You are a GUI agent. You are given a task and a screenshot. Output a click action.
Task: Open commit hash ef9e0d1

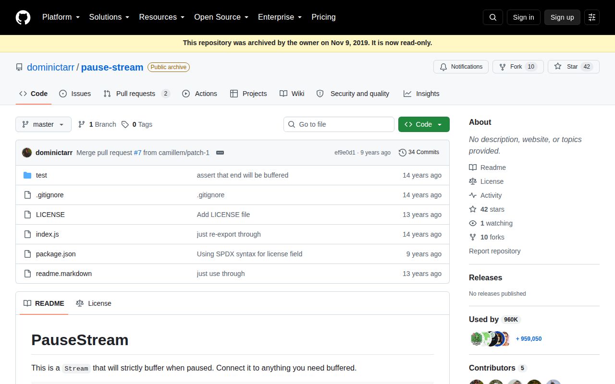(x=345, y=153)
